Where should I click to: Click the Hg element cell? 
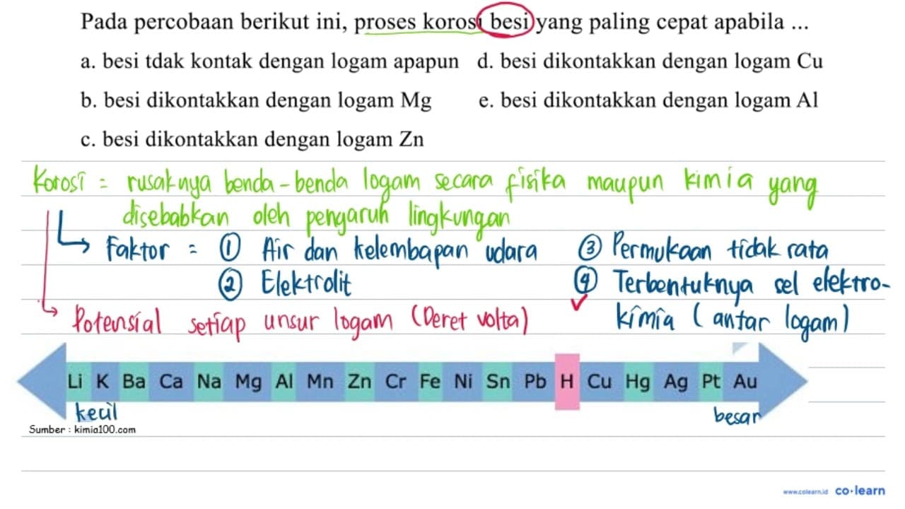tap(638, 382)
